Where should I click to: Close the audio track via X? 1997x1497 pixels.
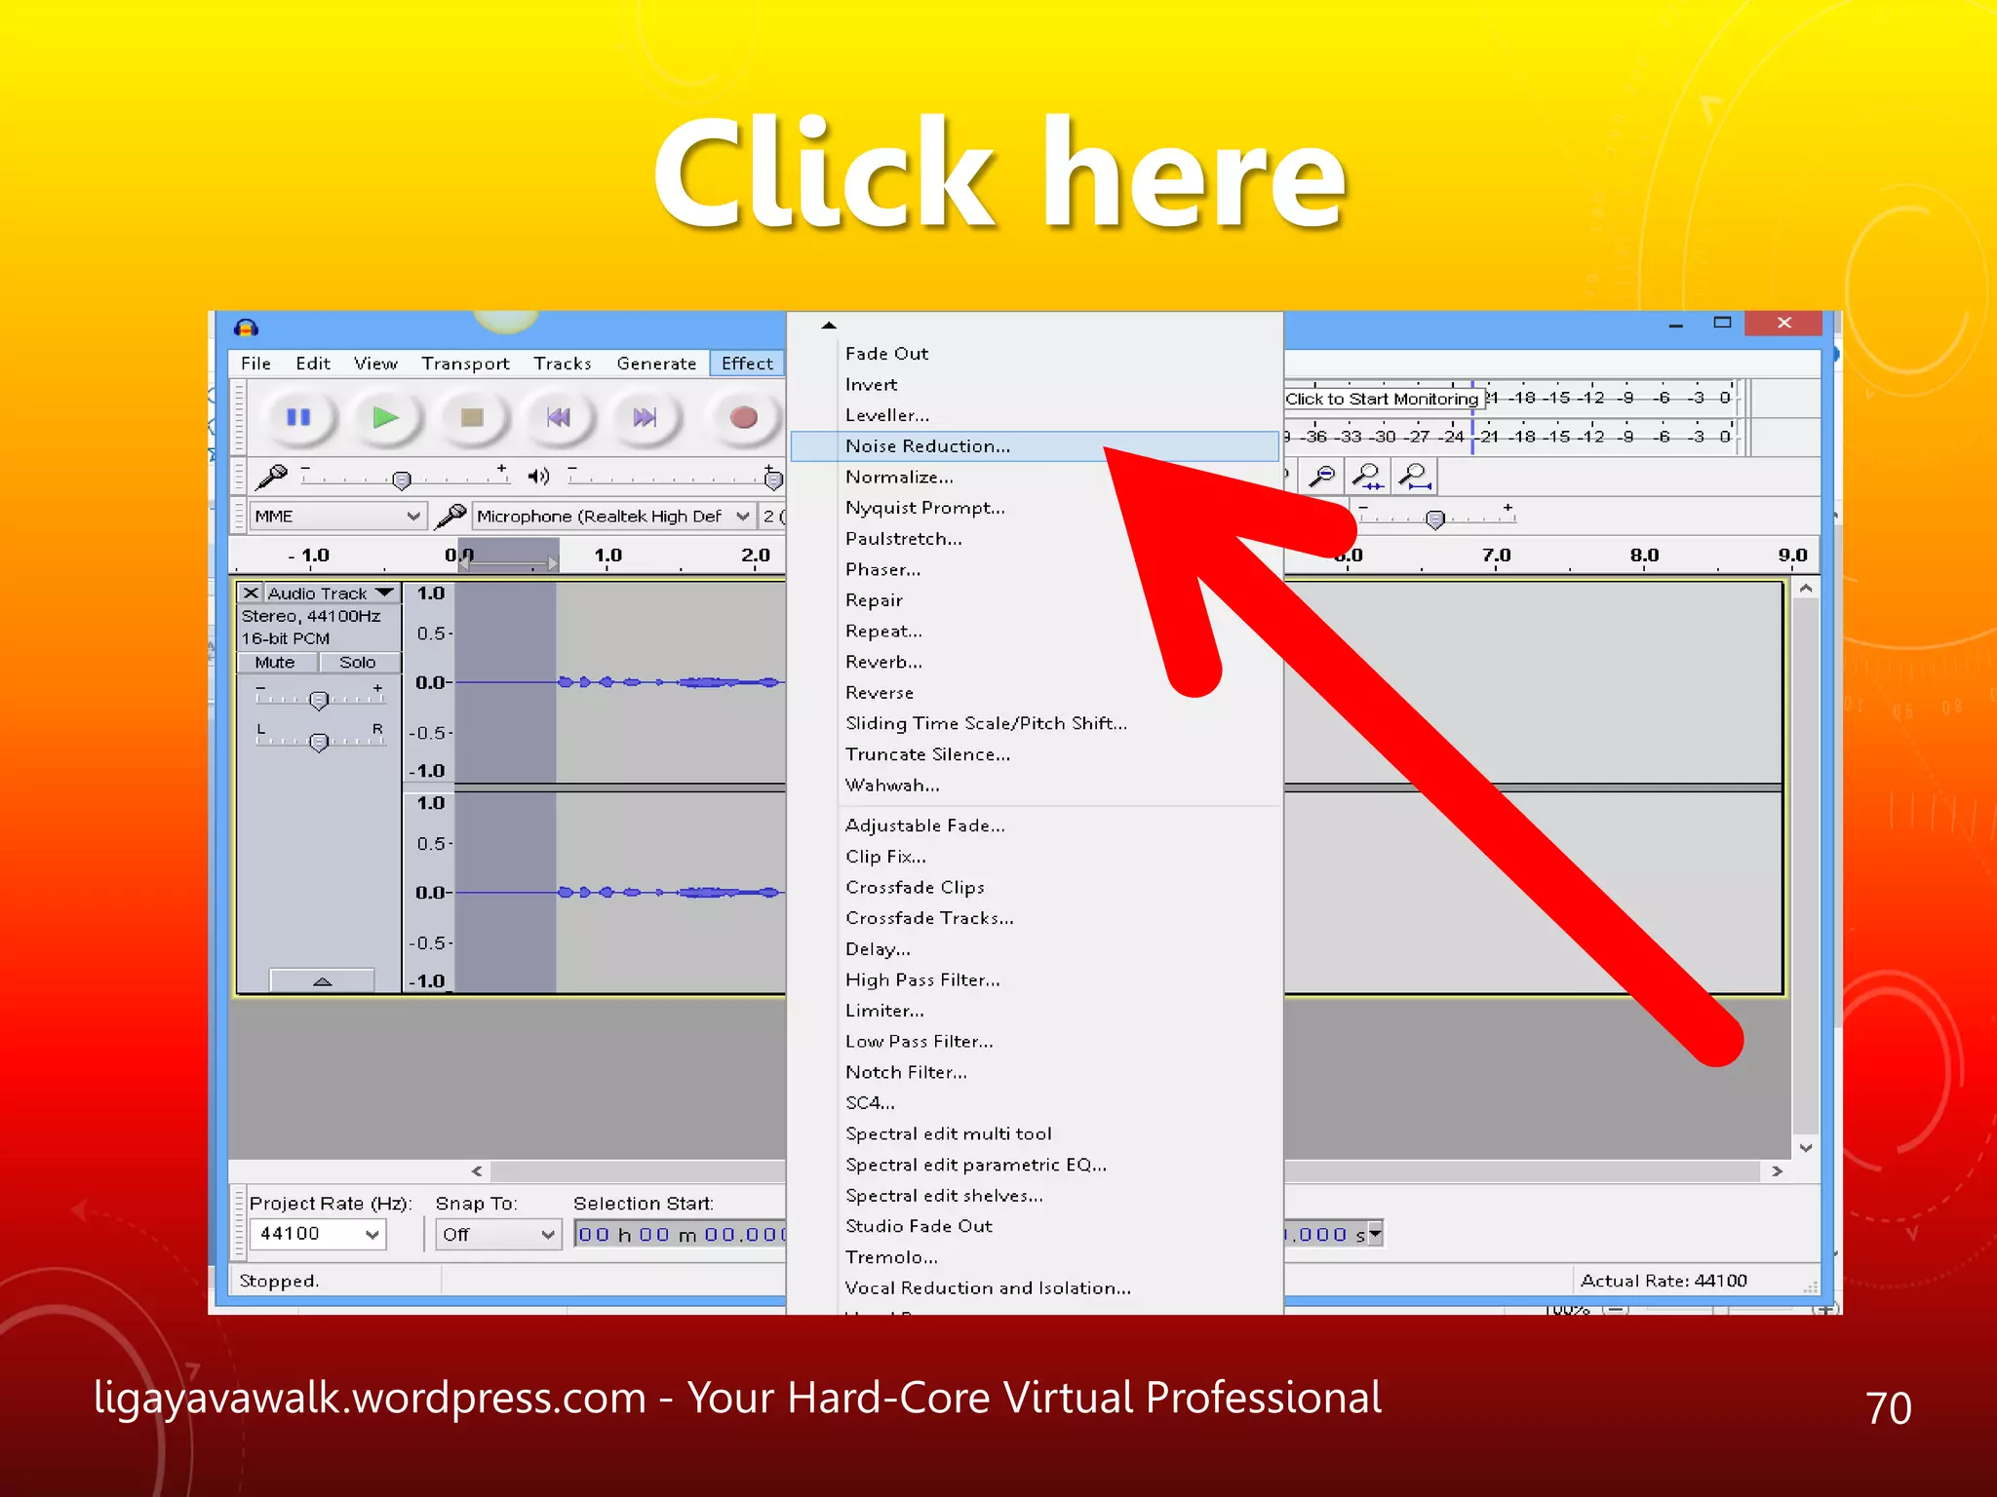tap(251, 593)
